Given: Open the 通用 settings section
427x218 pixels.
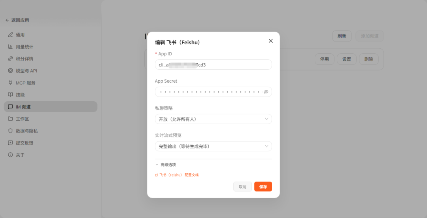Looking at the screenshot, I should [50, 34].
